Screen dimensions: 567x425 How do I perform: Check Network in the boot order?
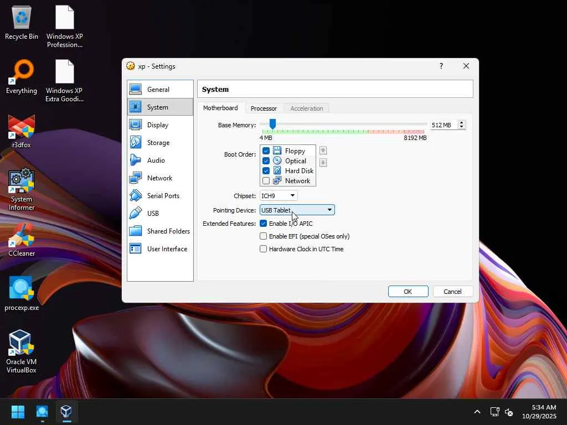pos(266,180)
